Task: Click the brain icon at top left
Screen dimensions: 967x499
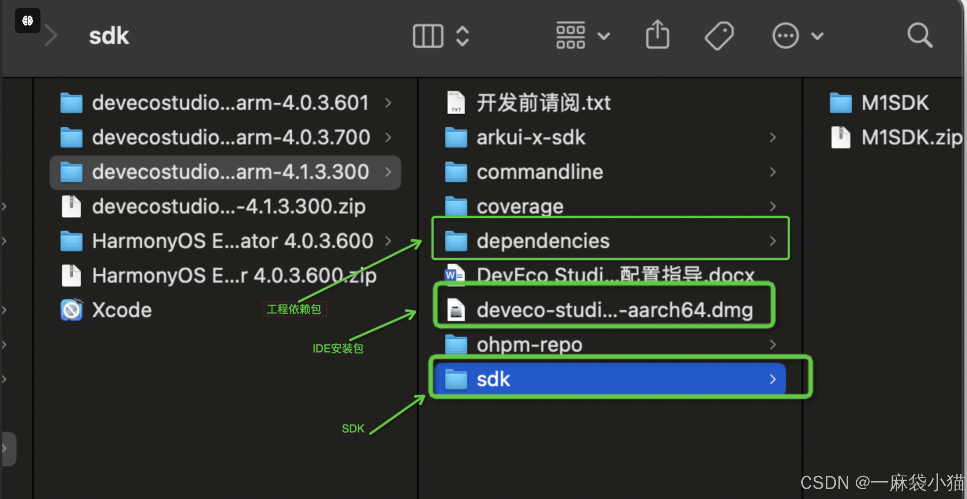Action: [28, 21]
